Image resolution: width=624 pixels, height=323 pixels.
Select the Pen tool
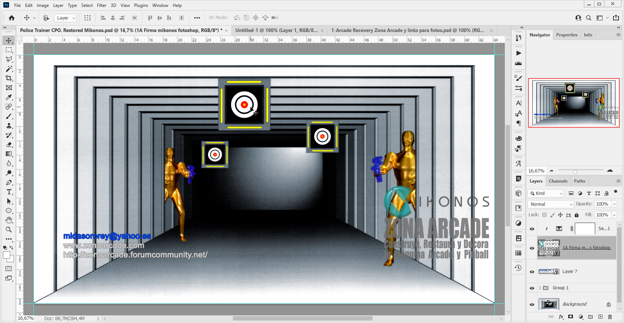[9, 182]
